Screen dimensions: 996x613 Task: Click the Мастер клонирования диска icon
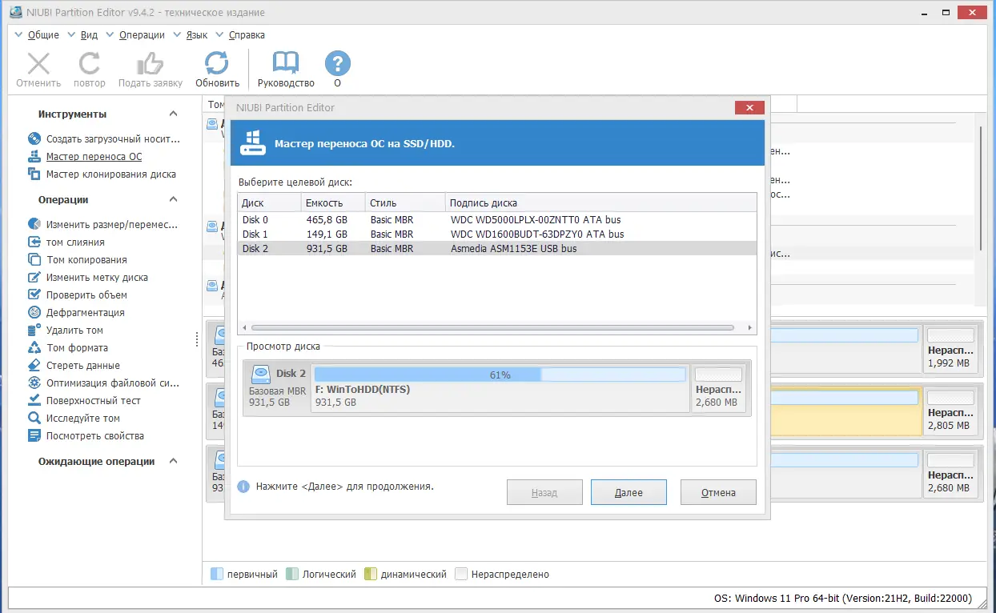click(34, 174)
